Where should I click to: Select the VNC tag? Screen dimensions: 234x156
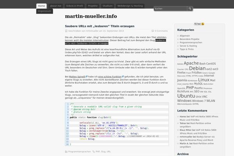point(205,97)
